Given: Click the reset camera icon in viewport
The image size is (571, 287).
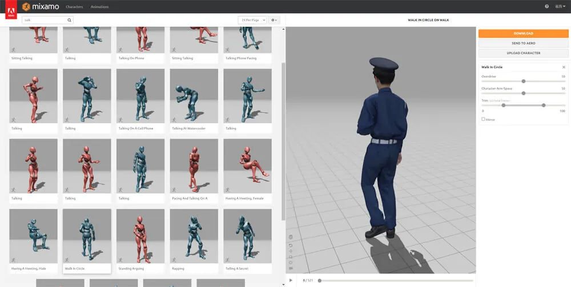Looking at the screenshot, I should (x=291, y=244).
